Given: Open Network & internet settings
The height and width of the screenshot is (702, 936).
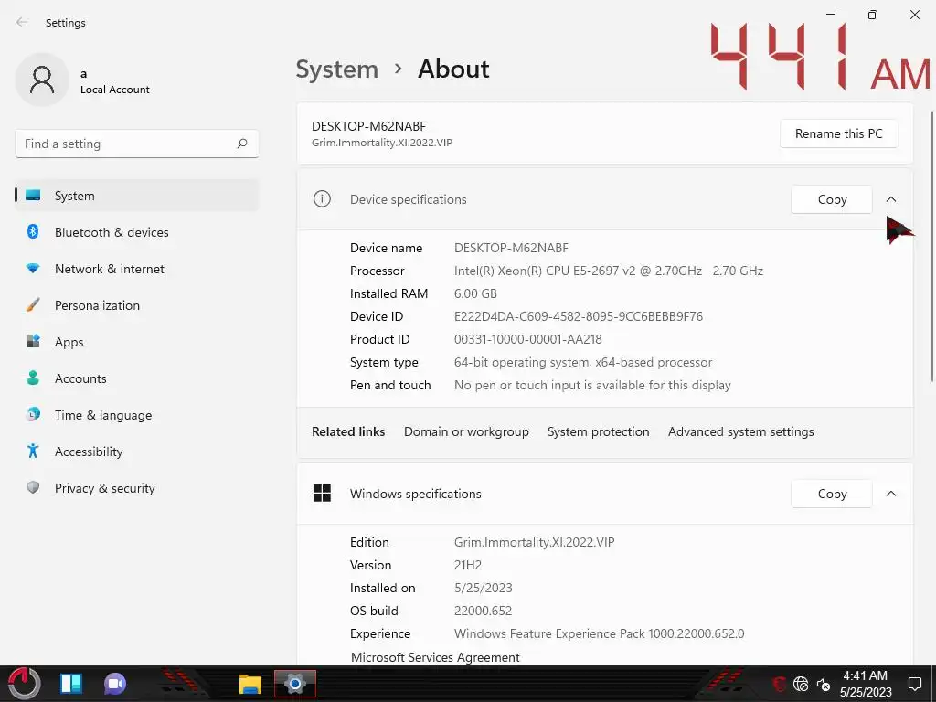Looking at the screenshot, I should pos(137,269).
